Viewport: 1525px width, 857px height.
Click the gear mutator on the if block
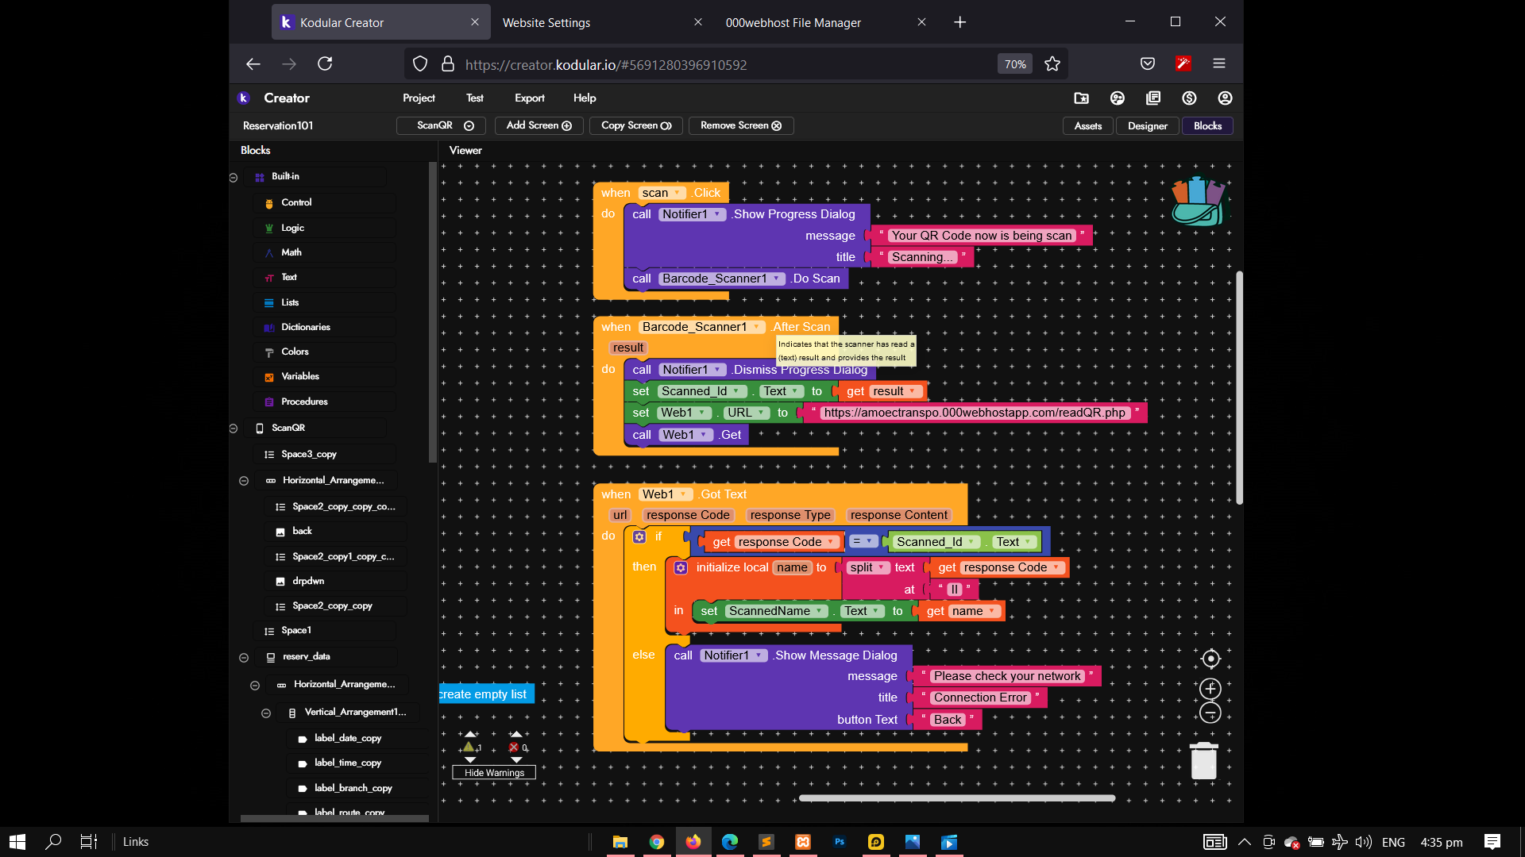639,537
